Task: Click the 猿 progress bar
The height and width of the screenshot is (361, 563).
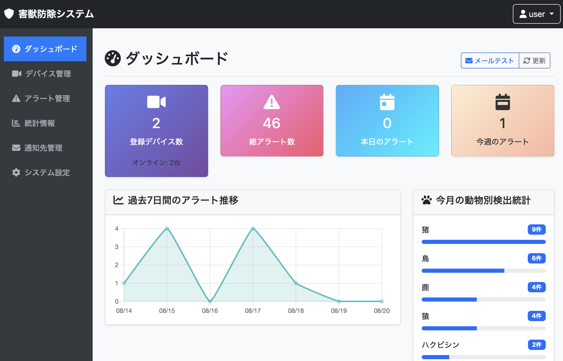Action: (x=484, y=328)
